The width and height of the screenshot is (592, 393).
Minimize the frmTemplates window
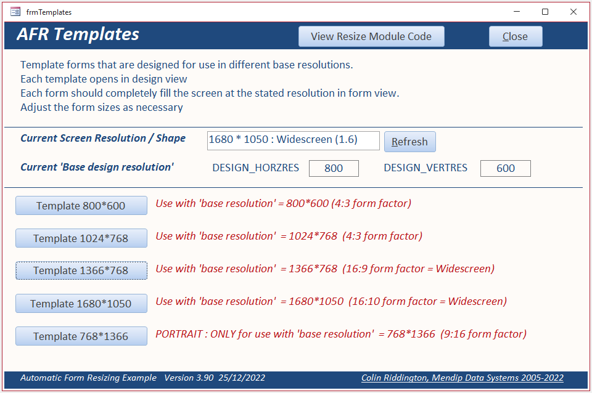[x=517, y=12]
